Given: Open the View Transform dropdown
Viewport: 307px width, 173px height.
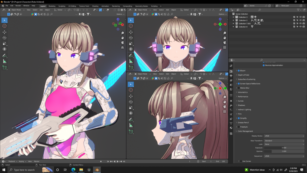Looking at the screenshot, I should click(x=284, y=141).
